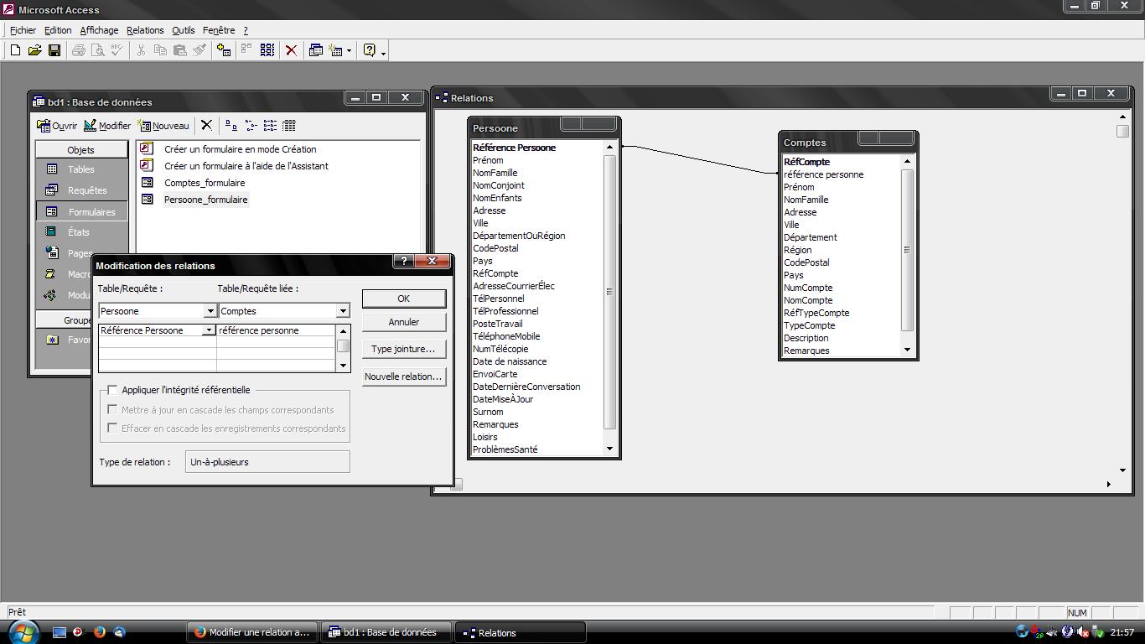Open the Affichage menu

99,30
